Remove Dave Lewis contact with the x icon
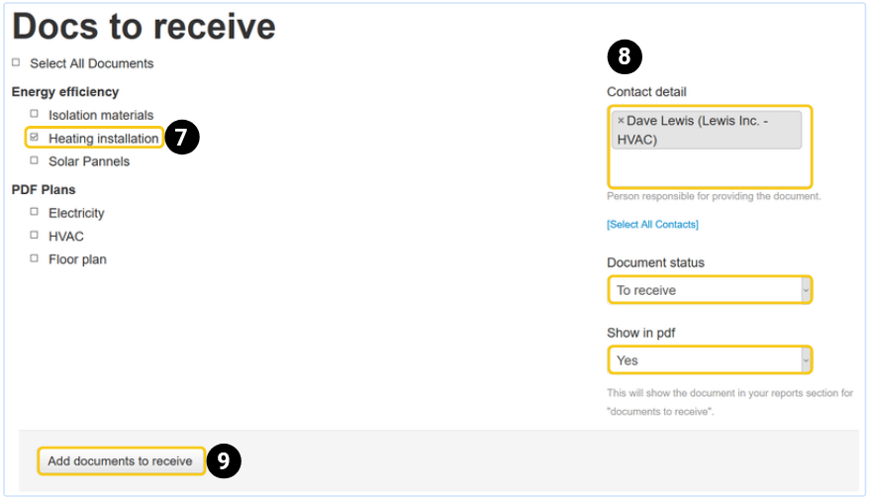871x502 pixels. 621,121
